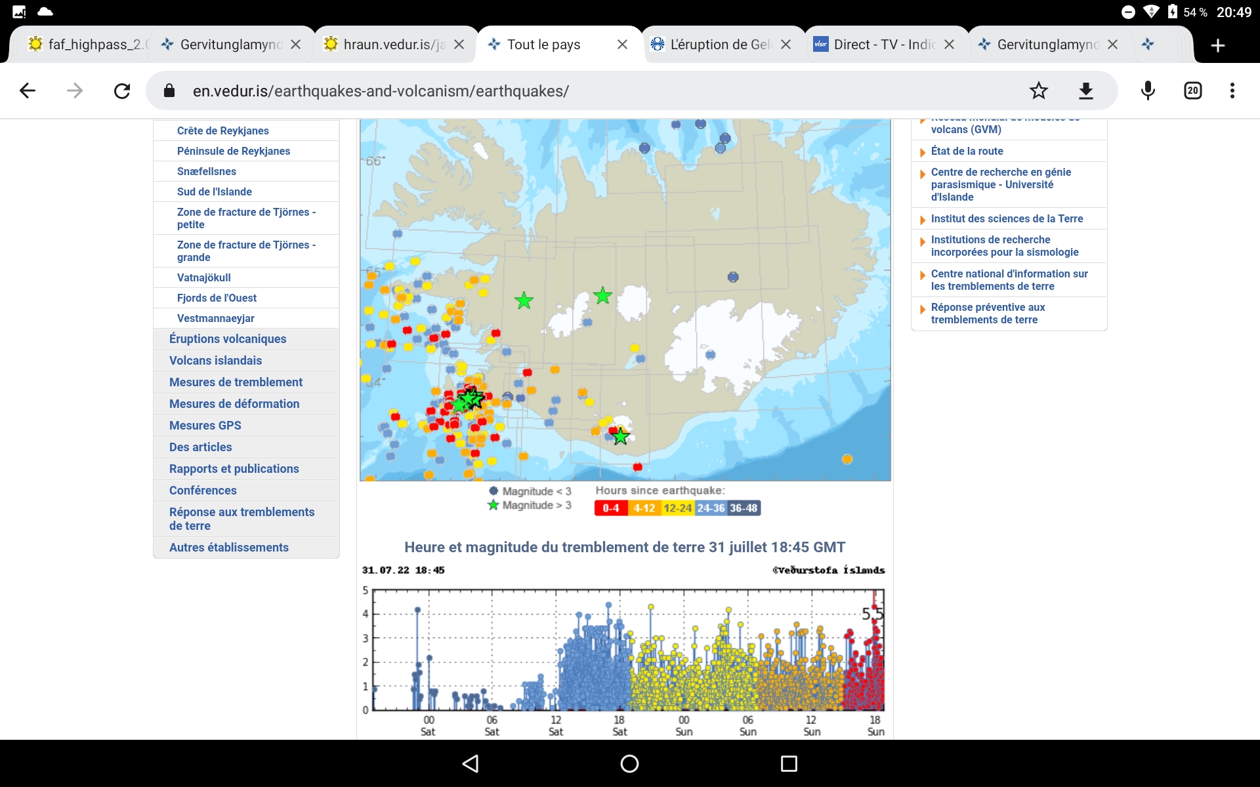Go back with the browser back arrow
Image resolution: width=1260 pixels, height=787 pixels.
[28, 91]
